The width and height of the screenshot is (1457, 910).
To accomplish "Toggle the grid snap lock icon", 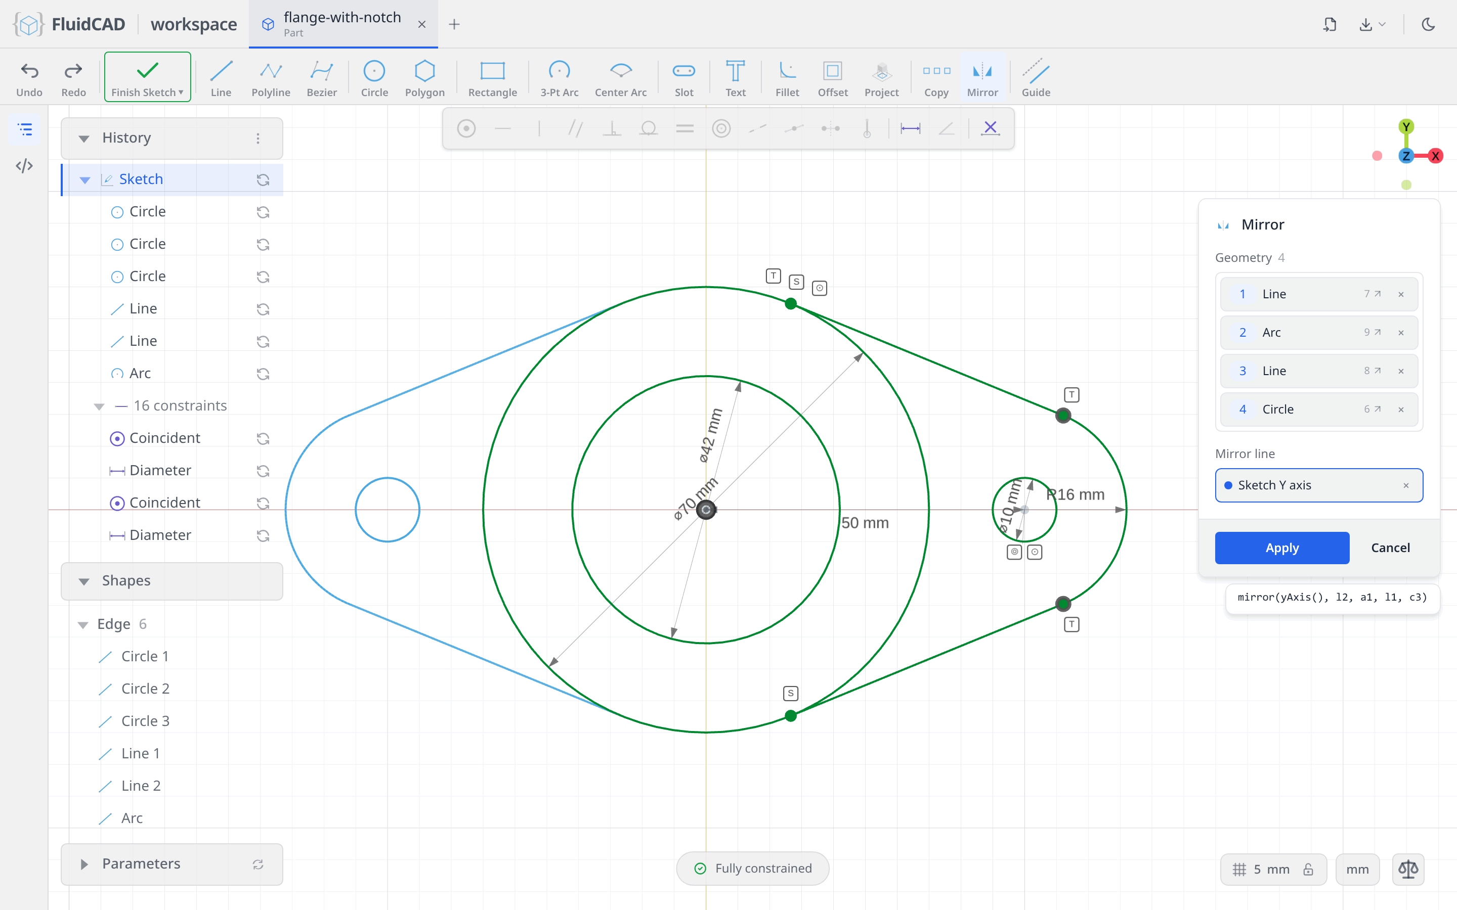I will [x=1308, y=869].
